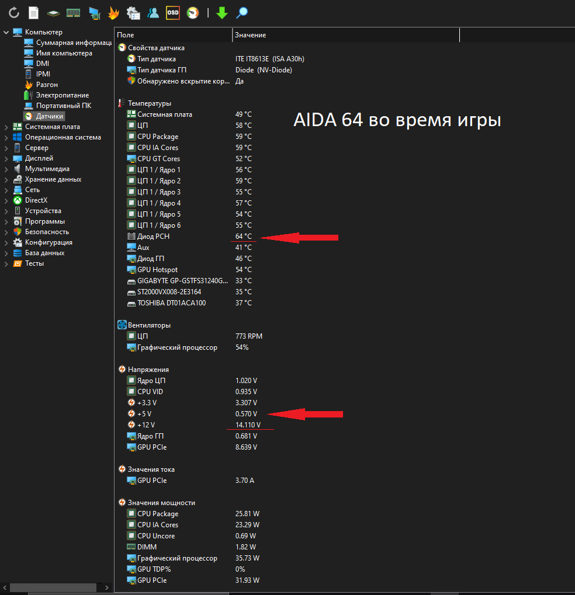Click the magnifying glass search toolbar icon

click(x=241, y=13)
